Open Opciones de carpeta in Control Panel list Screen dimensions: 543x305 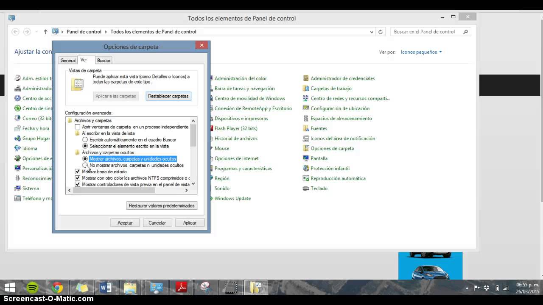328,148
